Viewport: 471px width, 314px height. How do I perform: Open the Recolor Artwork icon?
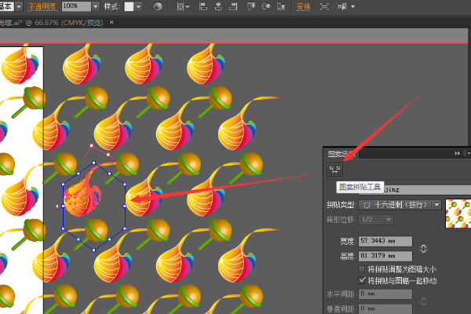point(158,6)
